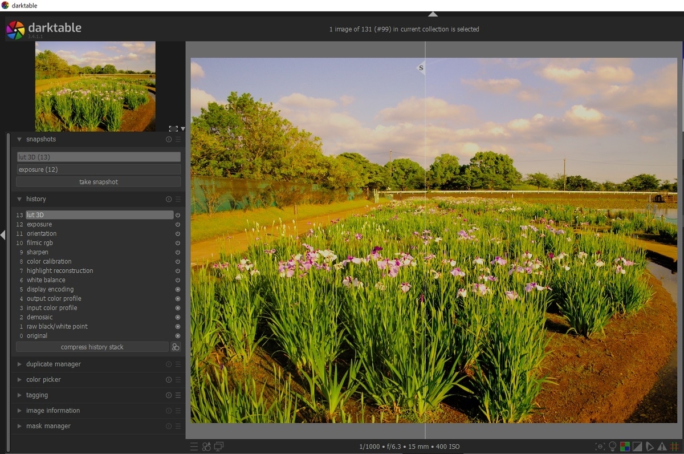Reset the snapshots module parameters

coord(169,139)
